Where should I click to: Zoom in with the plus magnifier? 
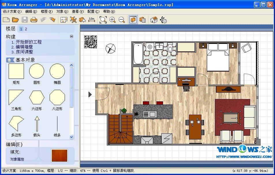point(113,20)
